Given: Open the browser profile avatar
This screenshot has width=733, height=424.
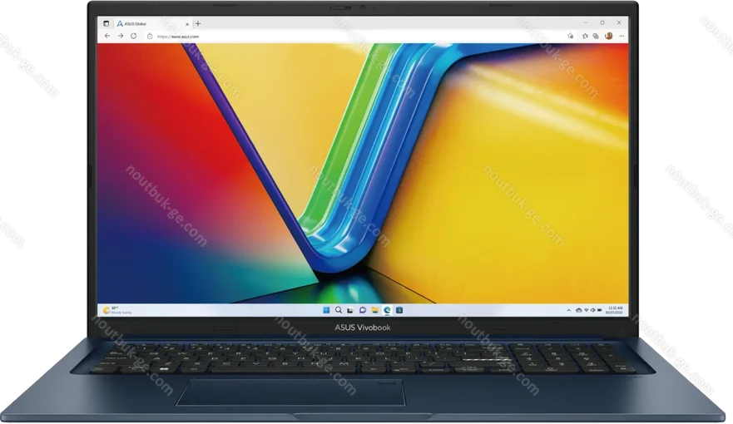Looking at the screenshot, I should pyautogui.click(x=608, y=36).
